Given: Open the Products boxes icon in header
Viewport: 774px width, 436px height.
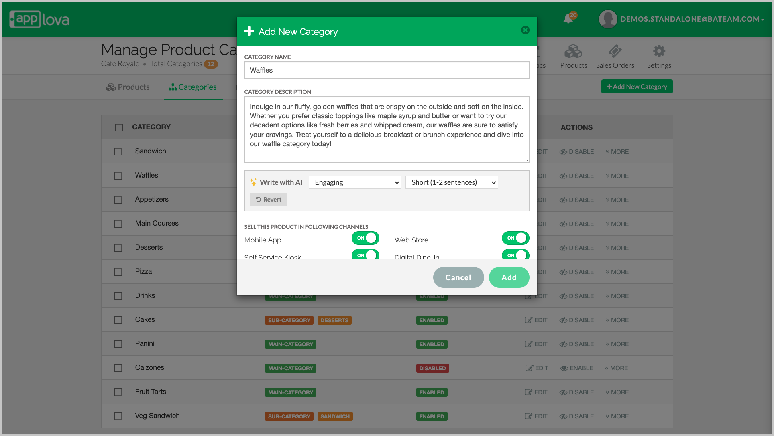Looking at the screenshot, I should [573, 52].
